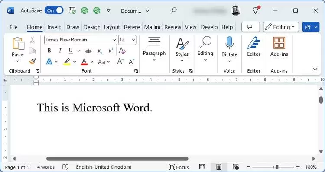Toggle the AutoSave switch off

54,10
